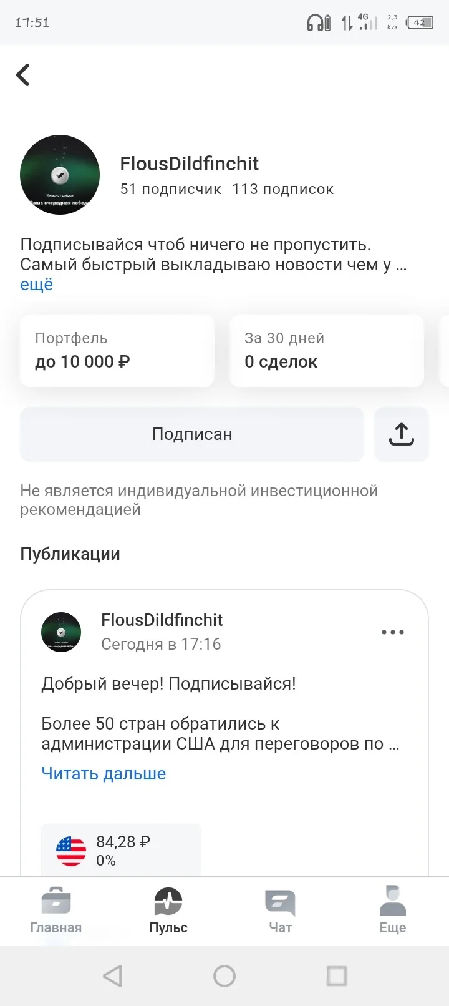Tap the share profile upload icon
449x1006 pixels.
point(401,434)
